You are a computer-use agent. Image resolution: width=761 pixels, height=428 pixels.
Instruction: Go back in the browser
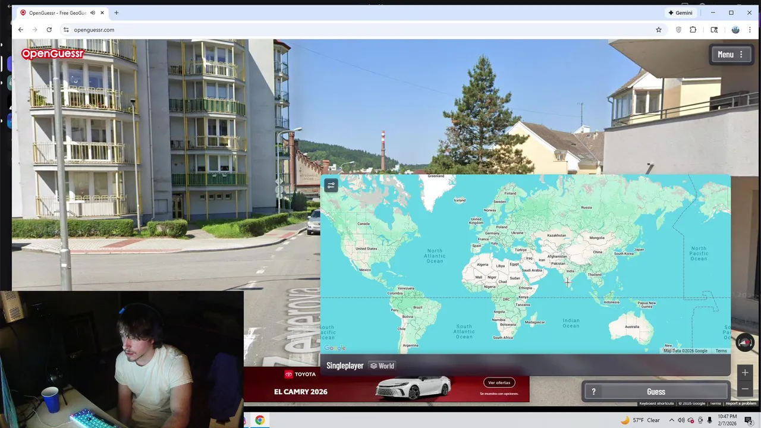(x=21, y=30)
